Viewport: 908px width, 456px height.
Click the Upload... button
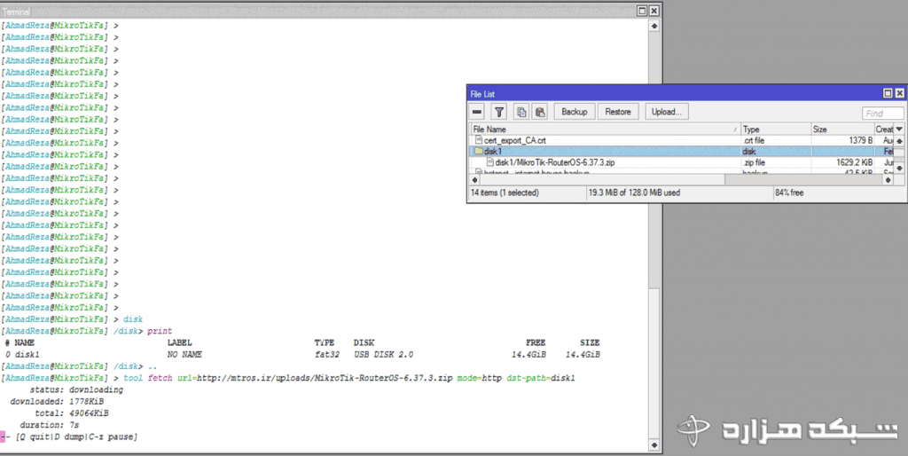(x=667, y=112)
